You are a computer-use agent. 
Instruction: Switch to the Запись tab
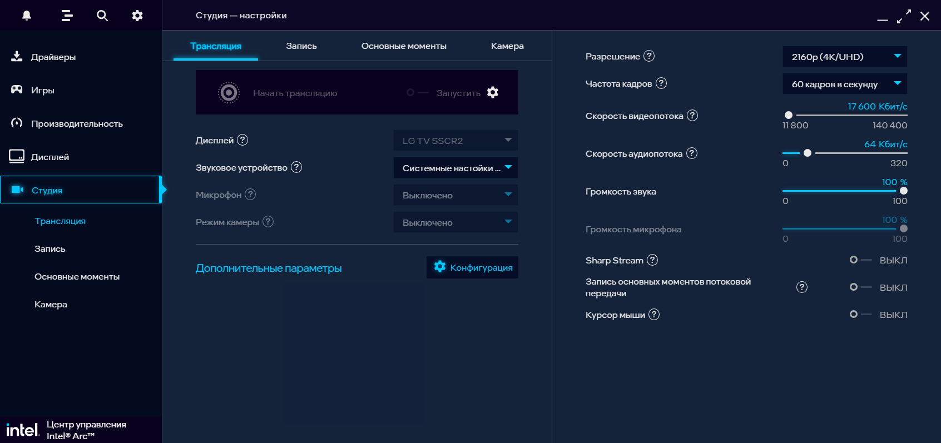[301, 46]
